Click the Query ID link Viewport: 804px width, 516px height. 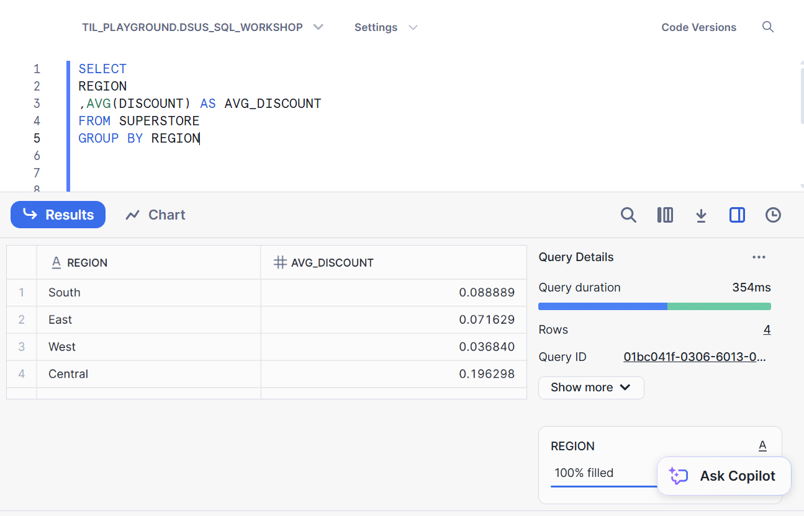coord(695,357)
